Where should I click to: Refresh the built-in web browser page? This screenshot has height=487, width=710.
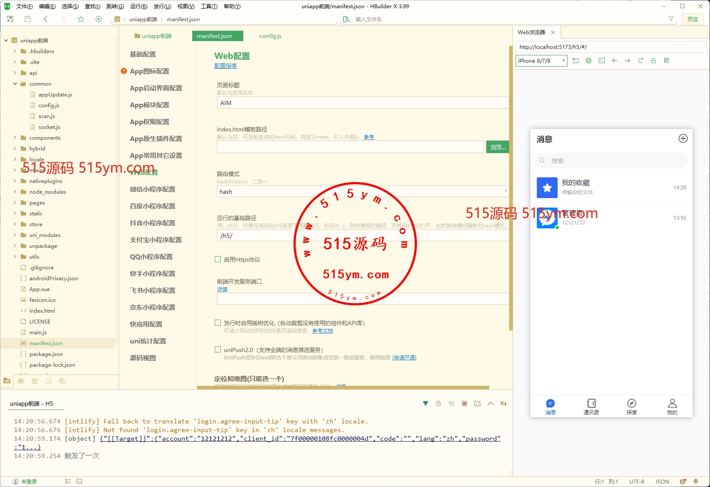640,61
